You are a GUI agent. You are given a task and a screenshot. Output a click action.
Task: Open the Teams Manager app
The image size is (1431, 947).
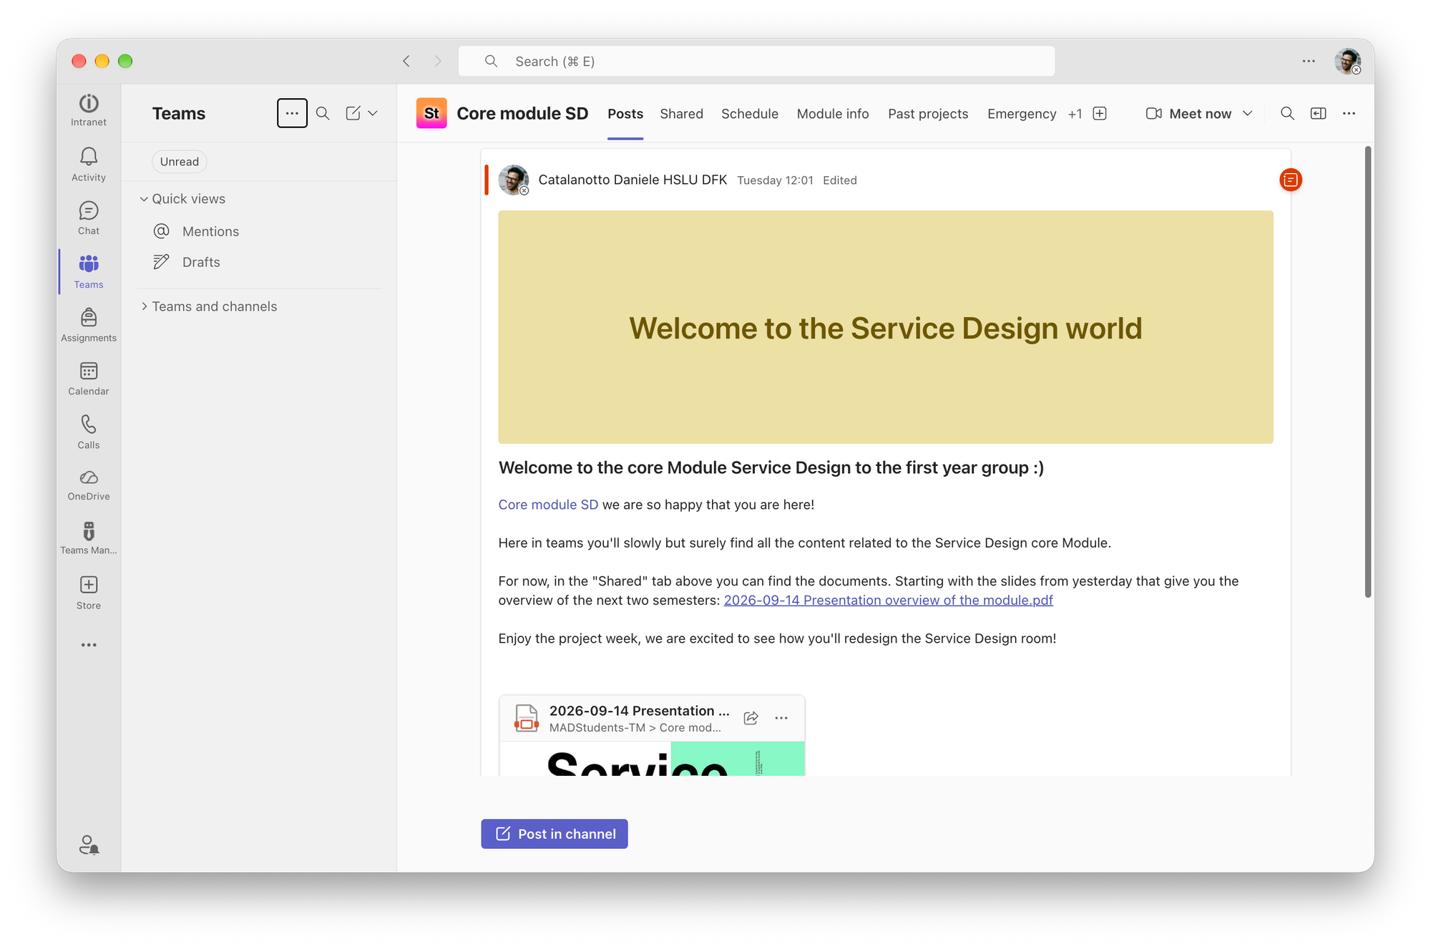tap(89, 538)
